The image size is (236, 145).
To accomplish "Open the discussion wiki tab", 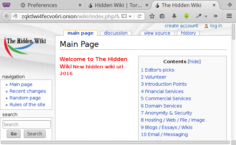I will [116, 33].
